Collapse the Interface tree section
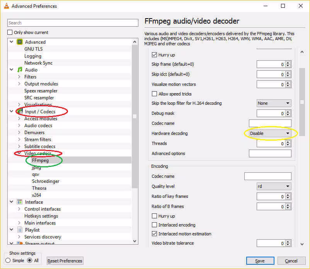This screenshot has width=310, height=269. pyautogui.click(x=12, y=202)
